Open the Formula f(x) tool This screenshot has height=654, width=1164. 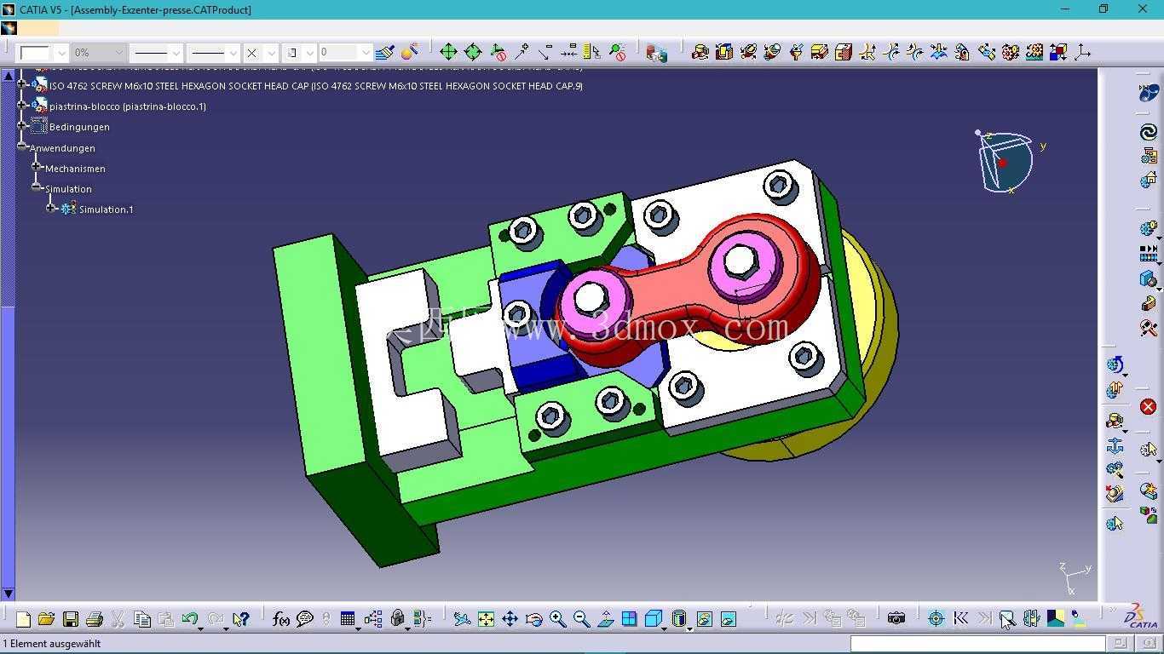pyautogui.click(x=281, y=619)
